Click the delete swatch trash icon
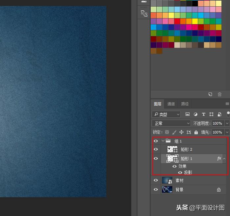230x216 pixels. pyautogui.click(x=219, y=94)
